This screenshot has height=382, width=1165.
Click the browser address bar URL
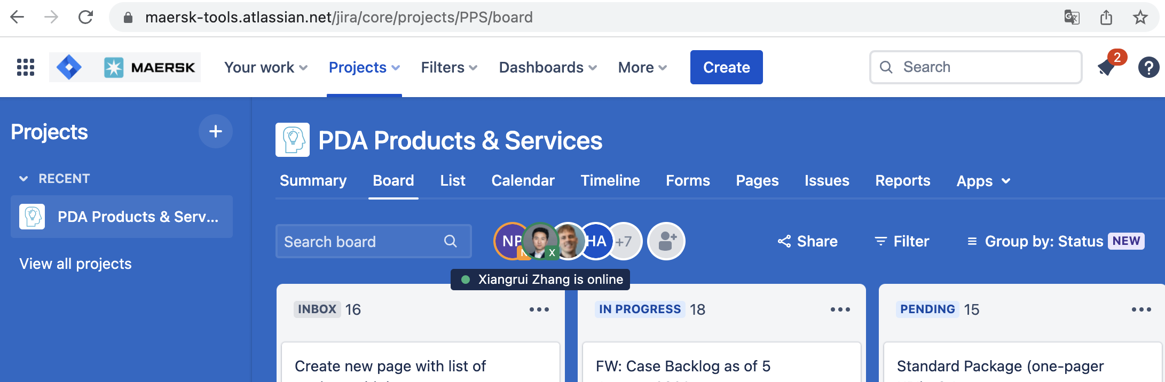(339, 17)
